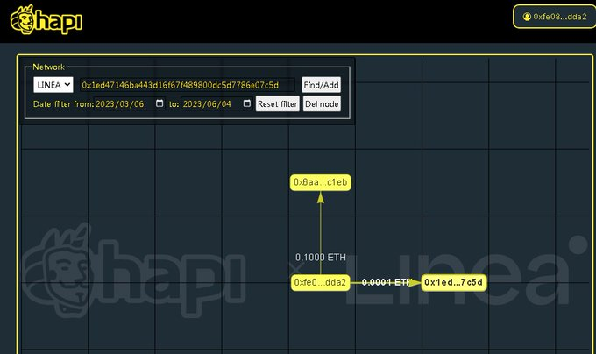Click the Del node button
Image resolution: width=596 pixels, height=354 pixels.
pyautogui.click(x=322, y=103)
